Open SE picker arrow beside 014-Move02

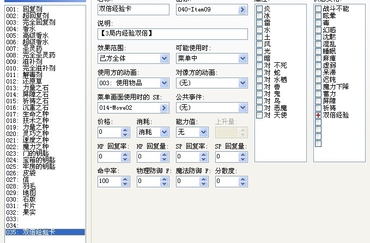pyautogui.click(x=164, y=108)
